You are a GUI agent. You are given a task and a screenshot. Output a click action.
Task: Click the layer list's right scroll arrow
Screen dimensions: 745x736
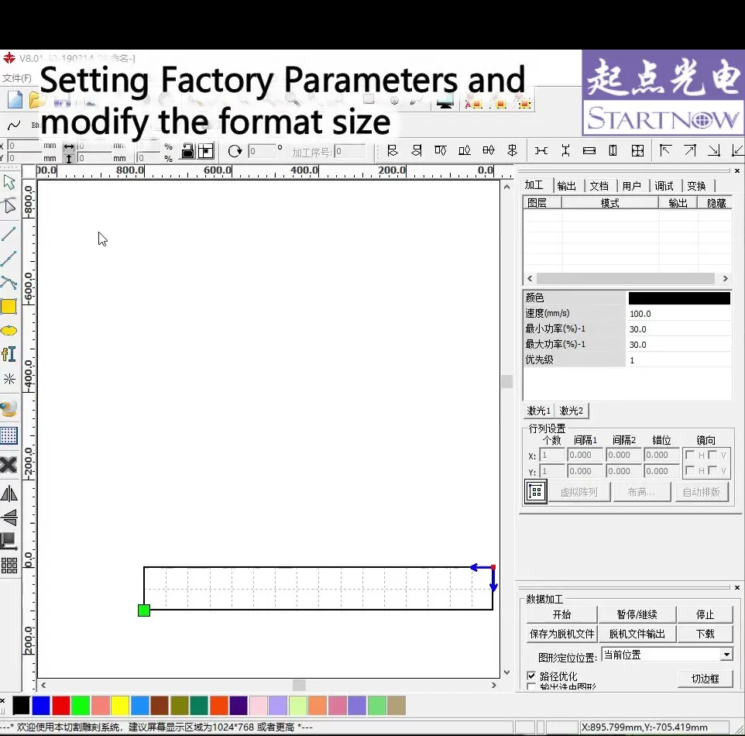[725, 279]
